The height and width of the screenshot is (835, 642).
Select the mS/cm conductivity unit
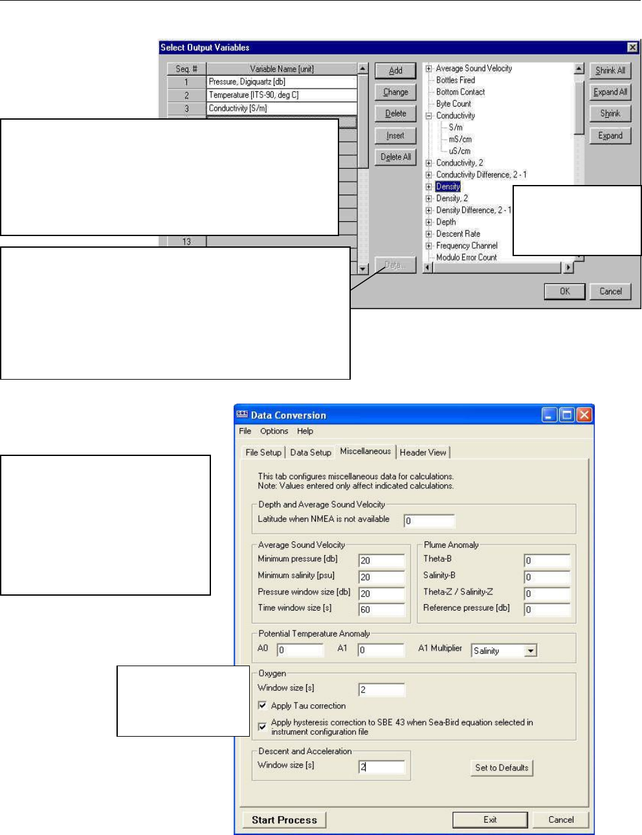click(460, 139)
